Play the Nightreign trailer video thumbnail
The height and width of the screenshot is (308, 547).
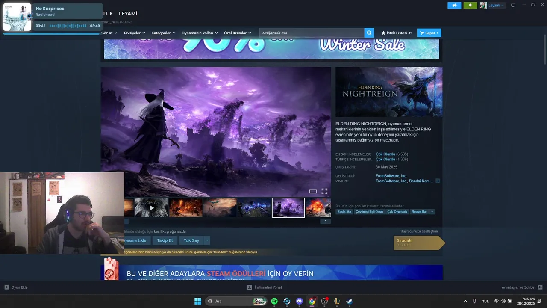[x=152, y=207]
